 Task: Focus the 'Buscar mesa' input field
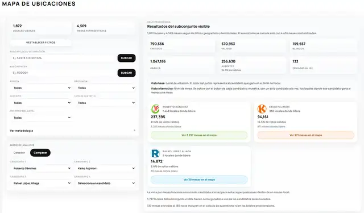(x=63, y=73)
